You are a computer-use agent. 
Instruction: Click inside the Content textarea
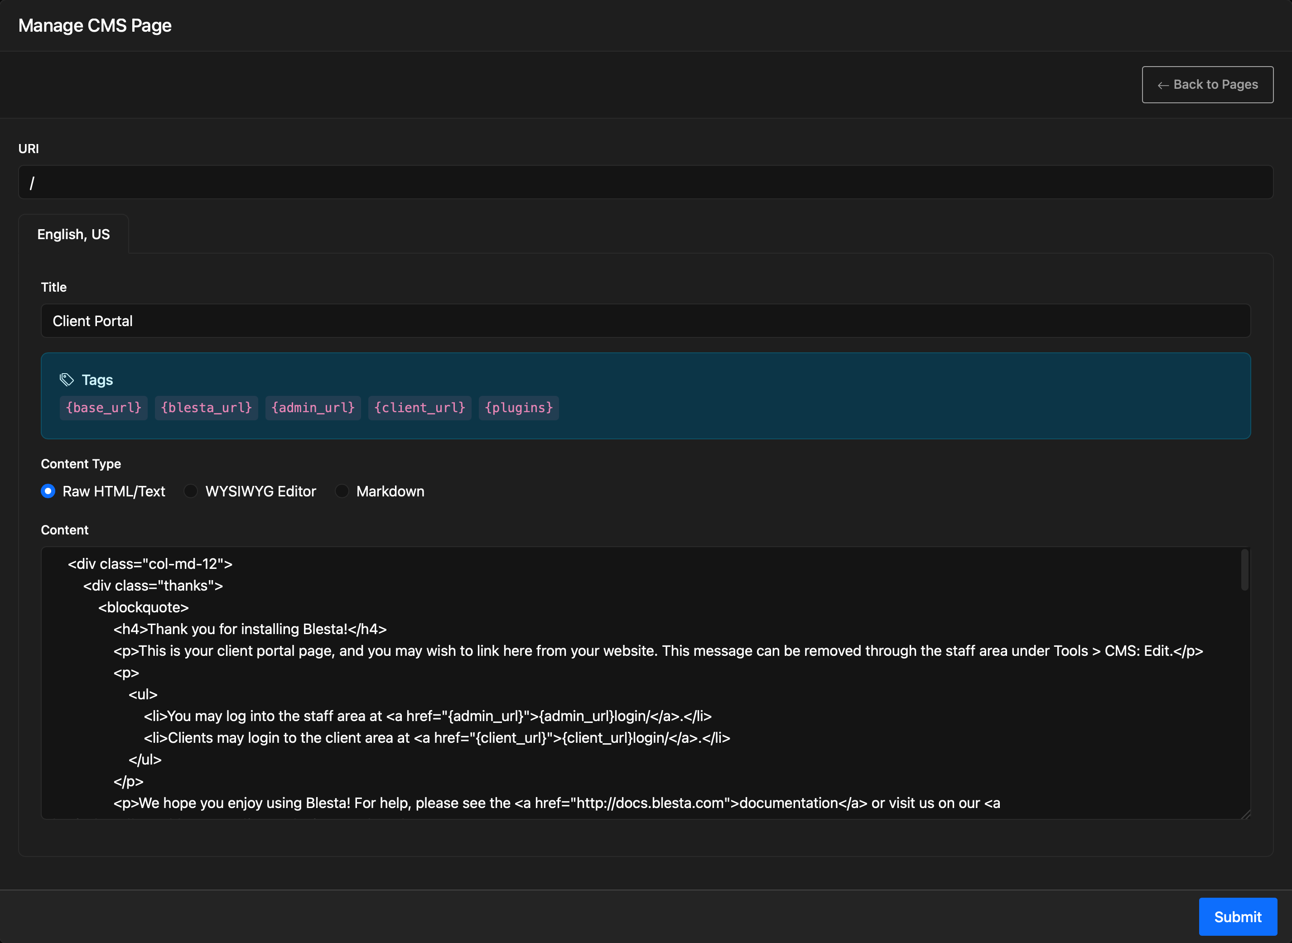click(646, 683)
